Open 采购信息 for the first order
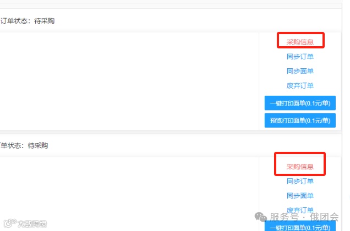 pos(300,42)
